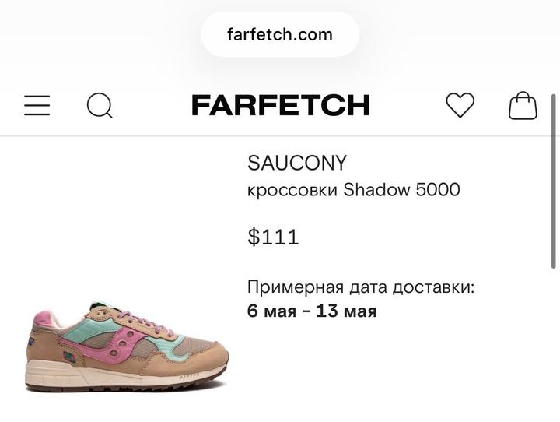The image size is (560, 422).
Task: Open the shopping bag icon
Action: tap(523, 105)
